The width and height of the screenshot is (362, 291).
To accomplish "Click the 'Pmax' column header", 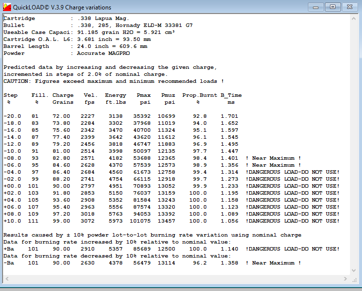I will 144,95.
